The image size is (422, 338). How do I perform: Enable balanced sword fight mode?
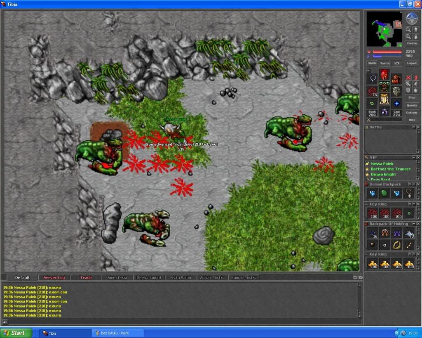coord(408,84)
